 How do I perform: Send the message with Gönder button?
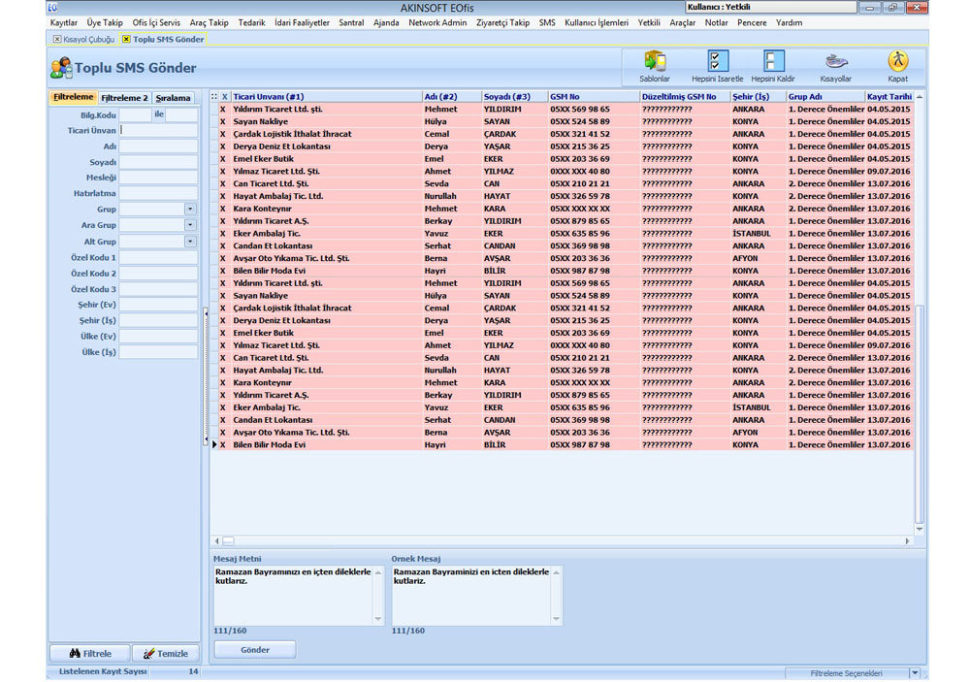[255, 650]
